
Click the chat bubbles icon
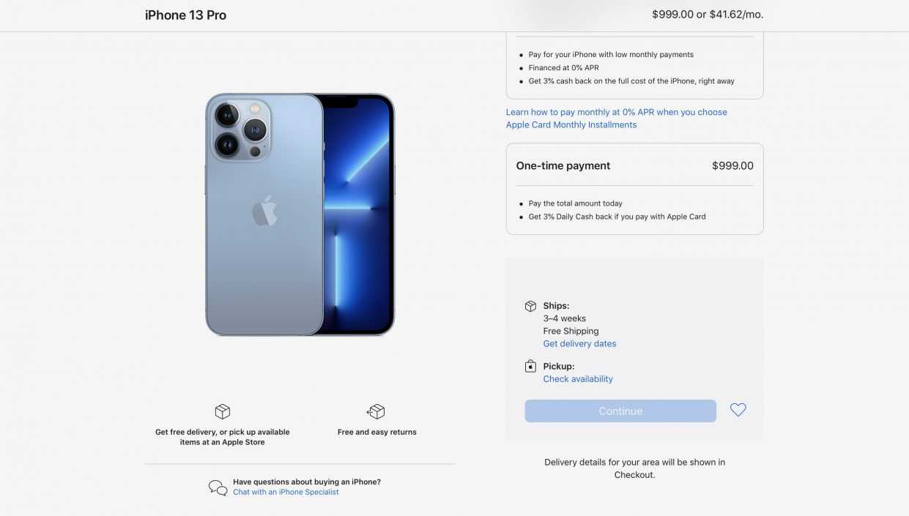218,487
